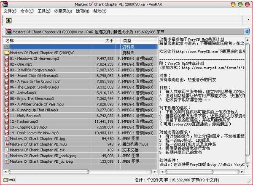Select file name '07 - Arrival.mp3'
253x185 pixels.
click(23, 92)
